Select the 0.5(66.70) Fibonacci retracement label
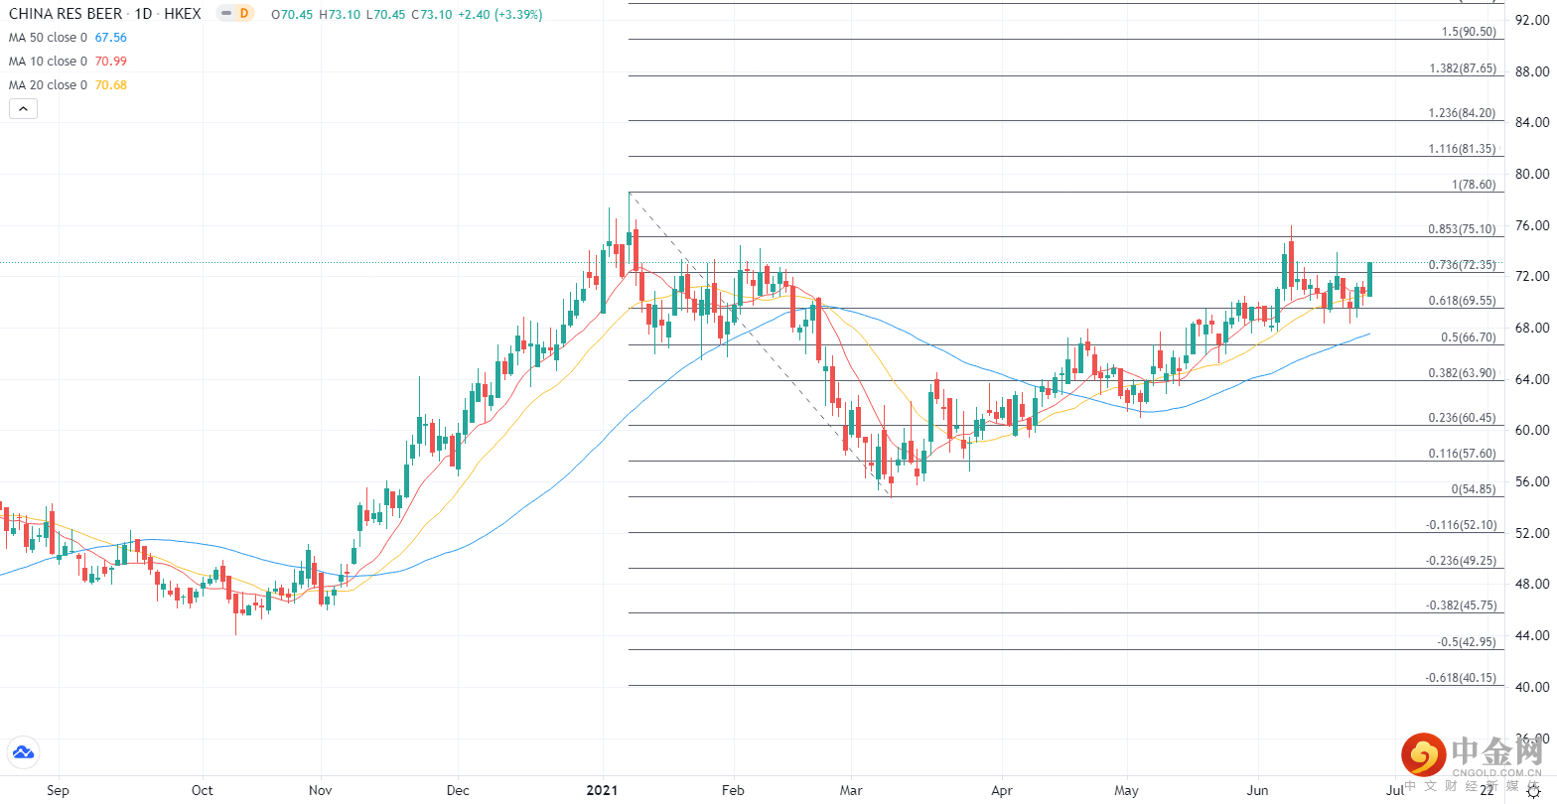 (1468, 337)
